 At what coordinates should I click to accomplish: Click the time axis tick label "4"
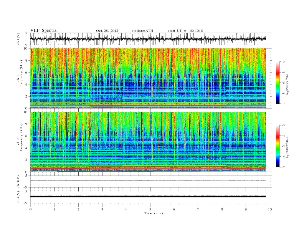tap(126, 209)
